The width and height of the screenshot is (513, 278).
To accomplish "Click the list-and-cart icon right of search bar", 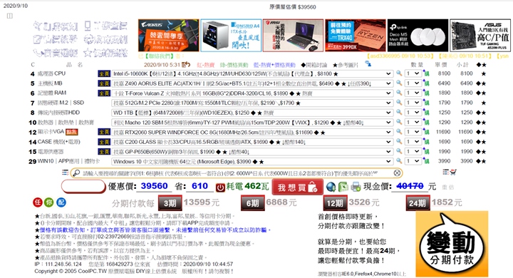I will click(449, 172).
